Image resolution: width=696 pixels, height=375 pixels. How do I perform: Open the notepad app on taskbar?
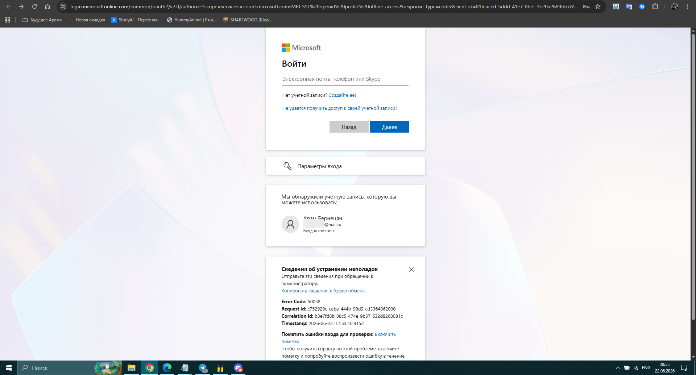pyautogui.click(x=185, y=368)
